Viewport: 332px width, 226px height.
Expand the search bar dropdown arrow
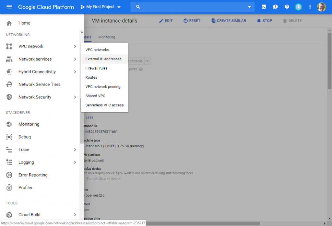click(x=249, y=7)
